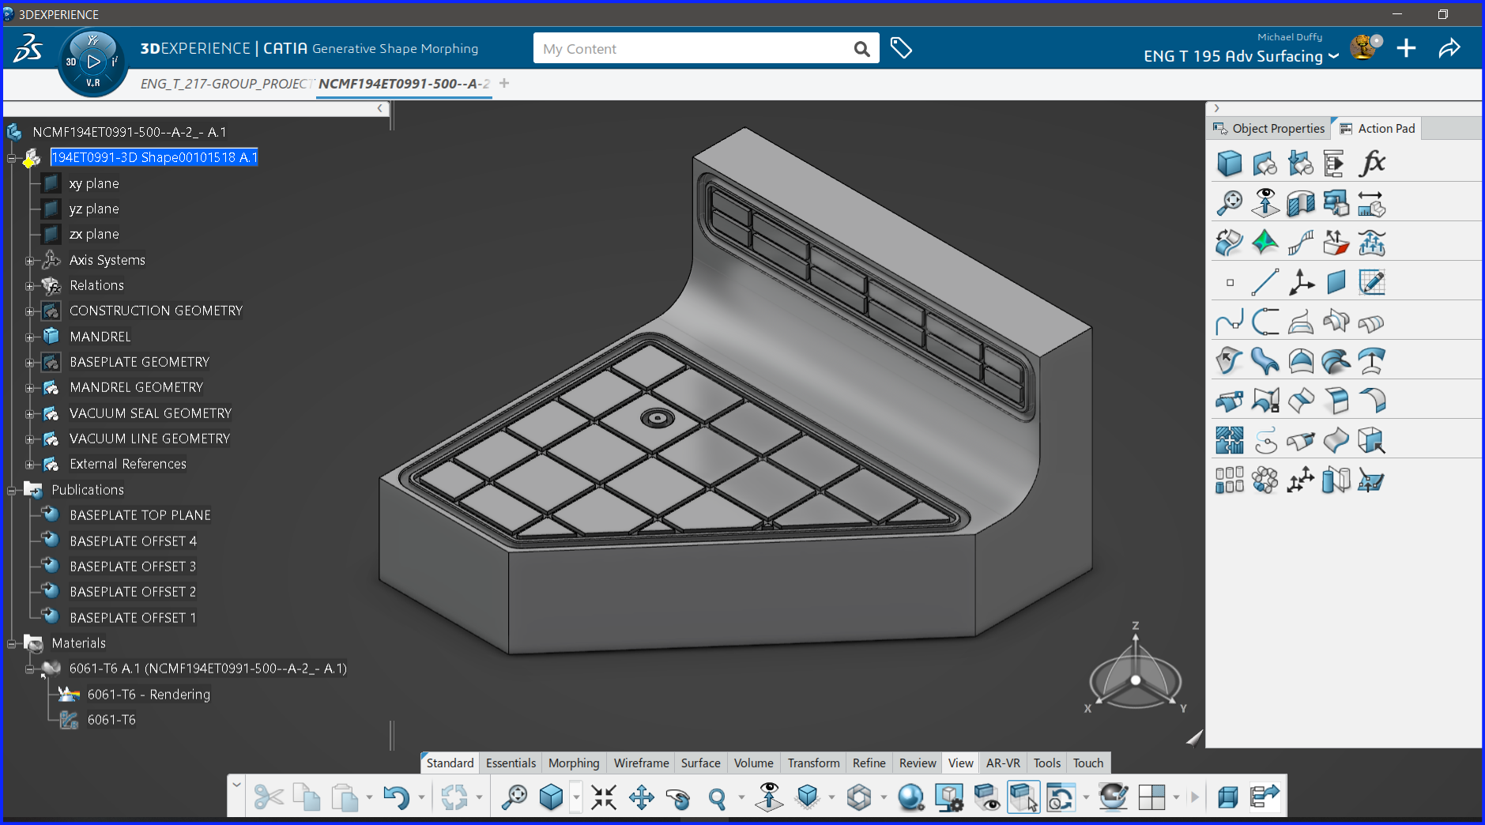Click the 3D Shape cube icon in Action Pad

pyautogui.click(x=1229, y=164)
